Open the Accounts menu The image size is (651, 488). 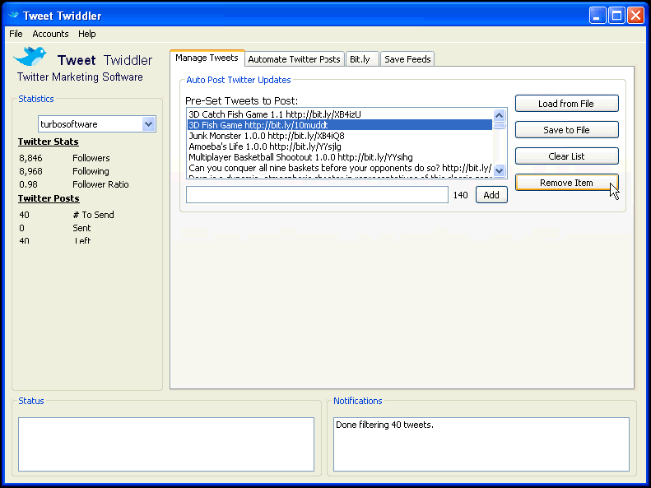click(50, 34)
